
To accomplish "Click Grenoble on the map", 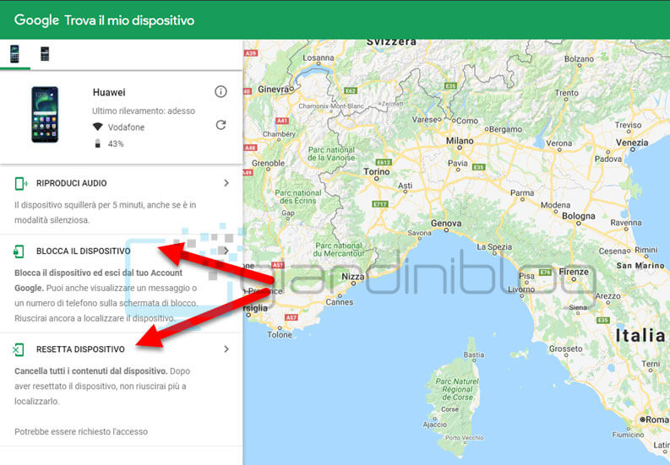I will (268, 163).
